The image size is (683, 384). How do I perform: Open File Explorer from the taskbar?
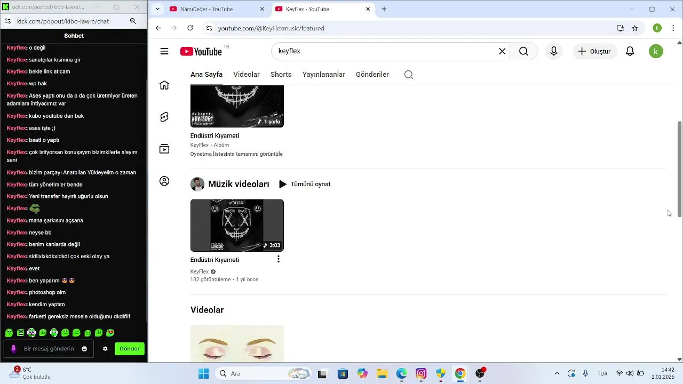(x=382, y=373)
